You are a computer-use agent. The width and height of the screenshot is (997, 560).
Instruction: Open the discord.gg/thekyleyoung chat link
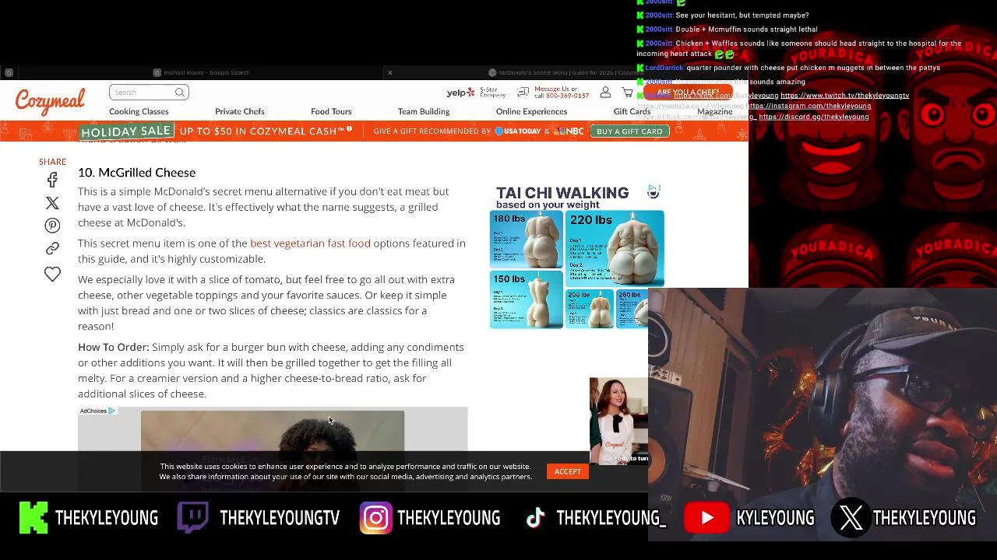(813, 117)
